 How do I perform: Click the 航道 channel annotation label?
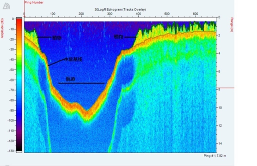[x=70, y=79]
